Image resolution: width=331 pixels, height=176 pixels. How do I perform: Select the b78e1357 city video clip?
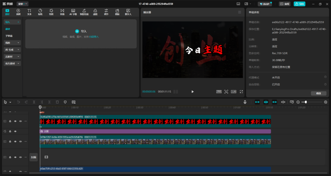[155, 142]
